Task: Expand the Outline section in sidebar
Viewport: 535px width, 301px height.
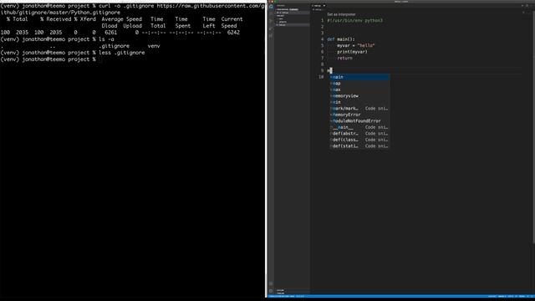Action: click(281, 290)
